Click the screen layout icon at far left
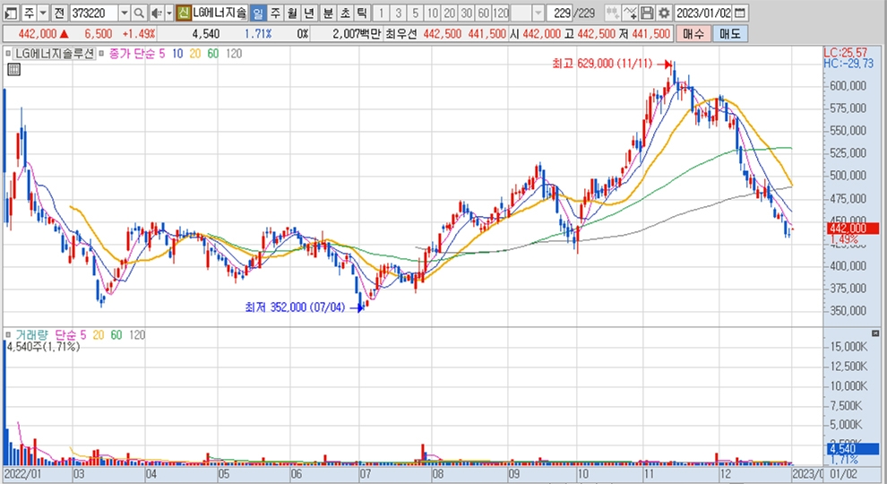The width and height of the screenshot is (887, 484). pos(11,13)
